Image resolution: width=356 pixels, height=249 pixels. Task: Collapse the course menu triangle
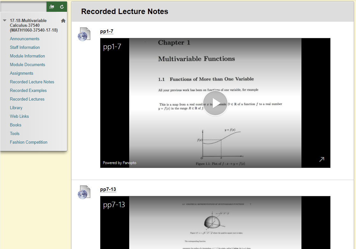pyautogui.click(x=4, y=20)
